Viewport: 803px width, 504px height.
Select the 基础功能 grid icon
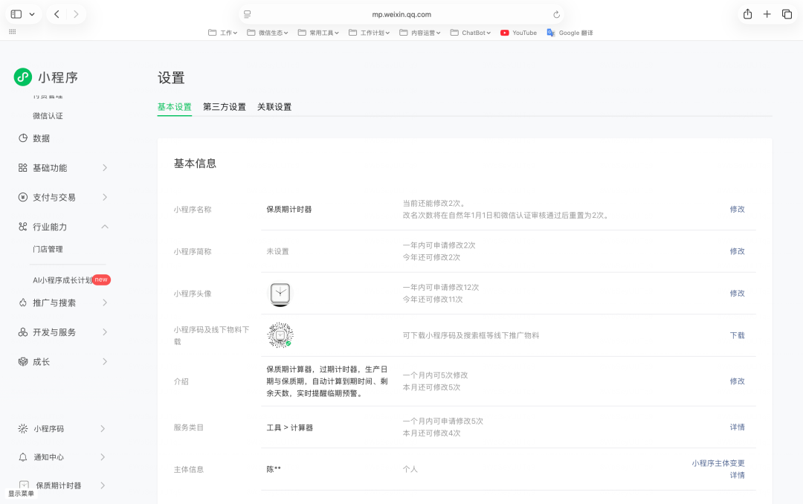pyautogui.click(x=22, y=167)
